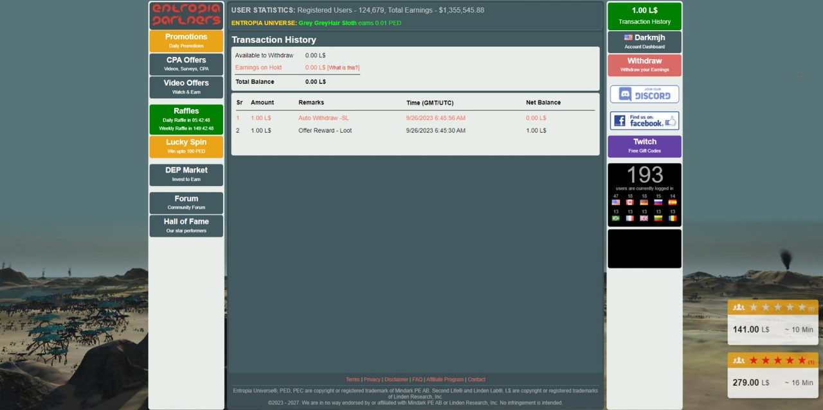The width and height of the screenshot is (823, 410).
Task: Click the Remarks column header
Action: (x=311, y=103)
